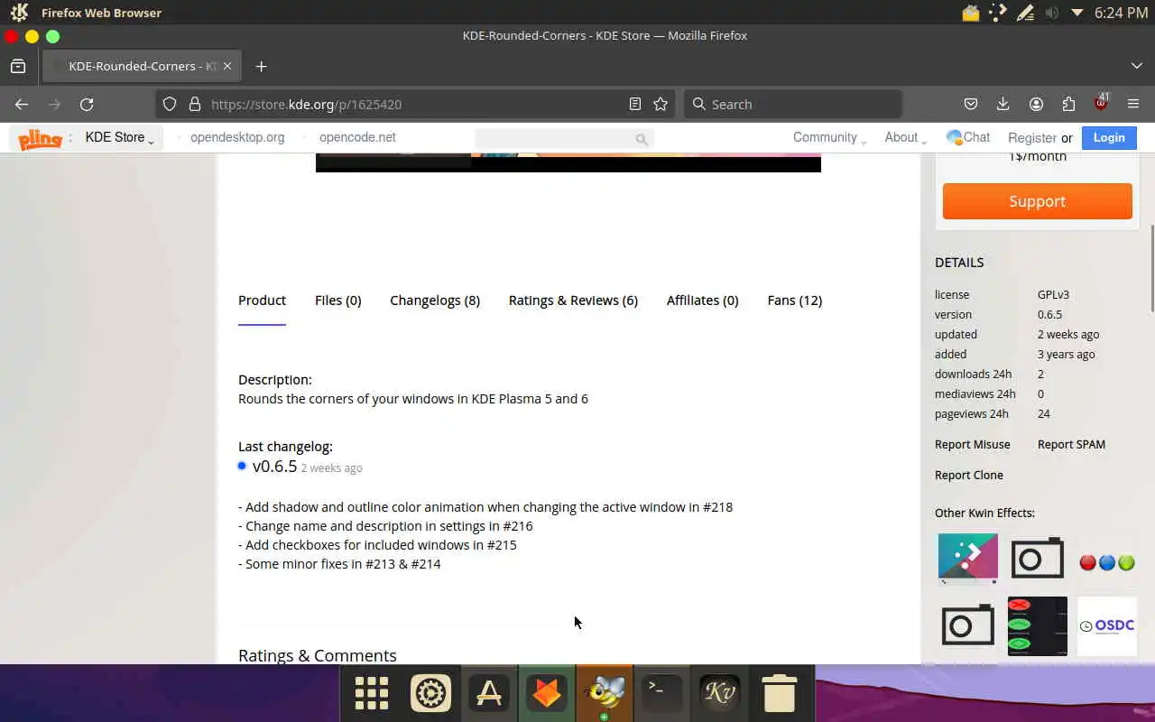Open the opencode.net link
The height and width of the screenshot is (722, 1155).
pyautogui.click(x=357, y=137)
